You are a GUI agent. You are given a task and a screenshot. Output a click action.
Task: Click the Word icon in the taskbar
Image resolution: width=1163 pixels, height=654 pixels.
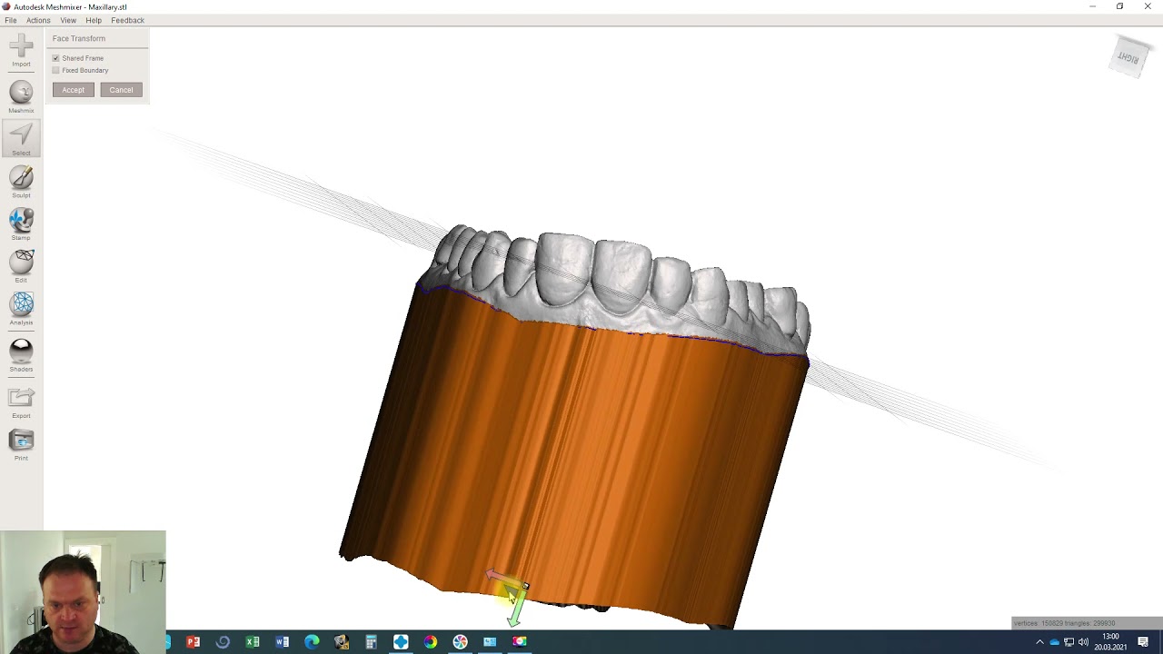click(x=282, y=642)
